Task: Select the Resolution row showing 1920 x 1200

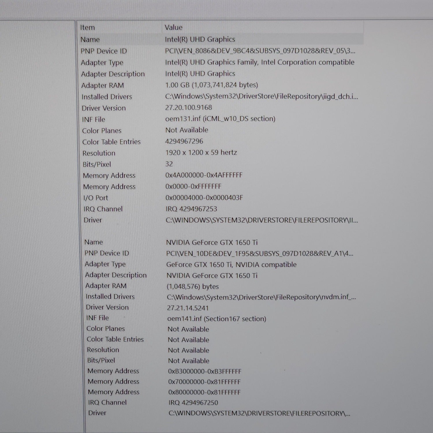Action: point(201,153)
